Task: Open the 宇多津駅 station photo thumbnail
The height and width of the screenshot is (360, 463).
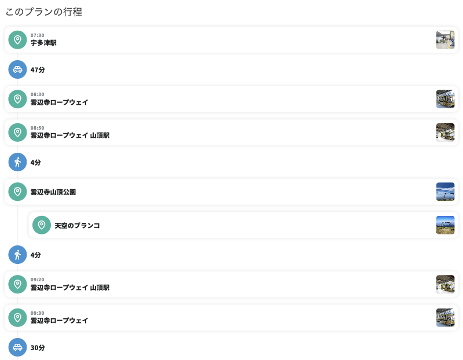Action: point(445,40)
